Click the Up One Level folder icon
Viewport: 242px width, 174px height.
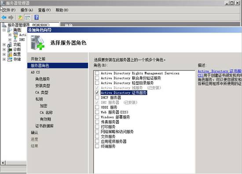point(20,18)
